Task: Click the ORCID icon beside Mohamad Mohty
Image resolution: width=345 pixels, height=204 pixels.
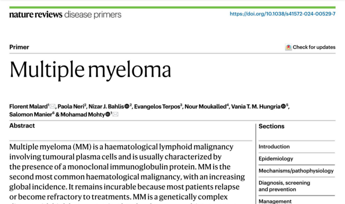Action: click(x=107, y=114)
